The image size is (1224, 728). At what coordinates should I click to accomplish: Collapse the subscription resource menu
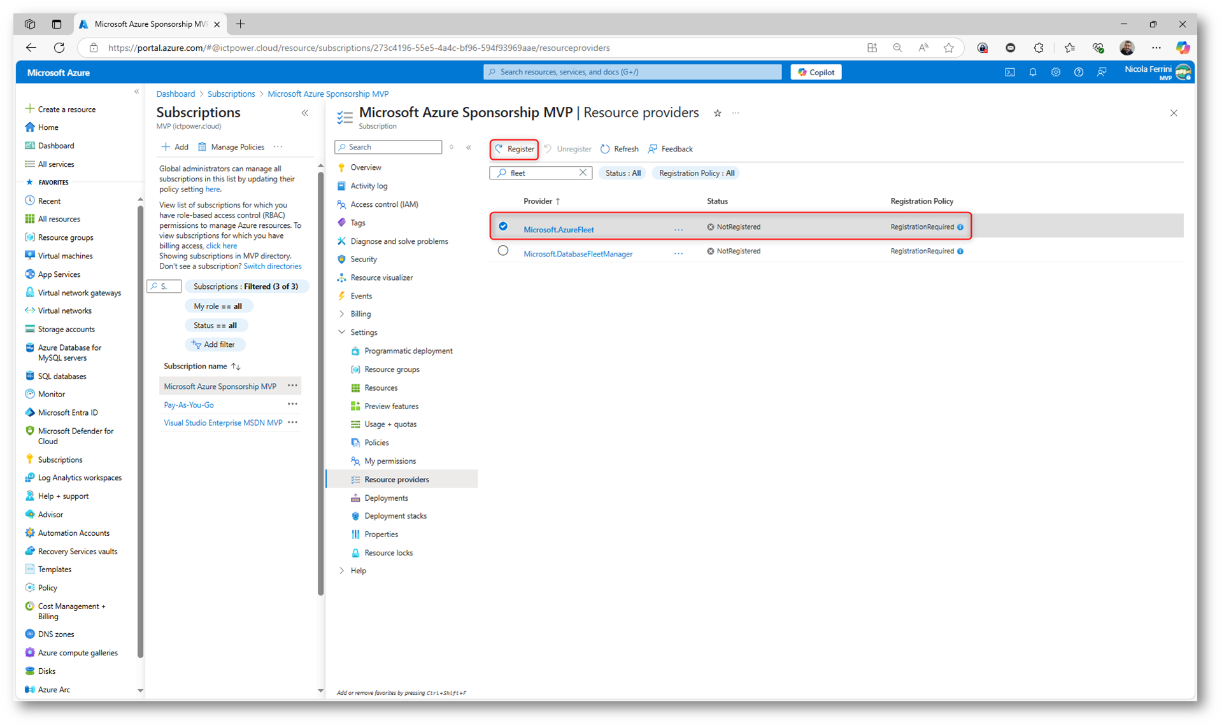469,148
